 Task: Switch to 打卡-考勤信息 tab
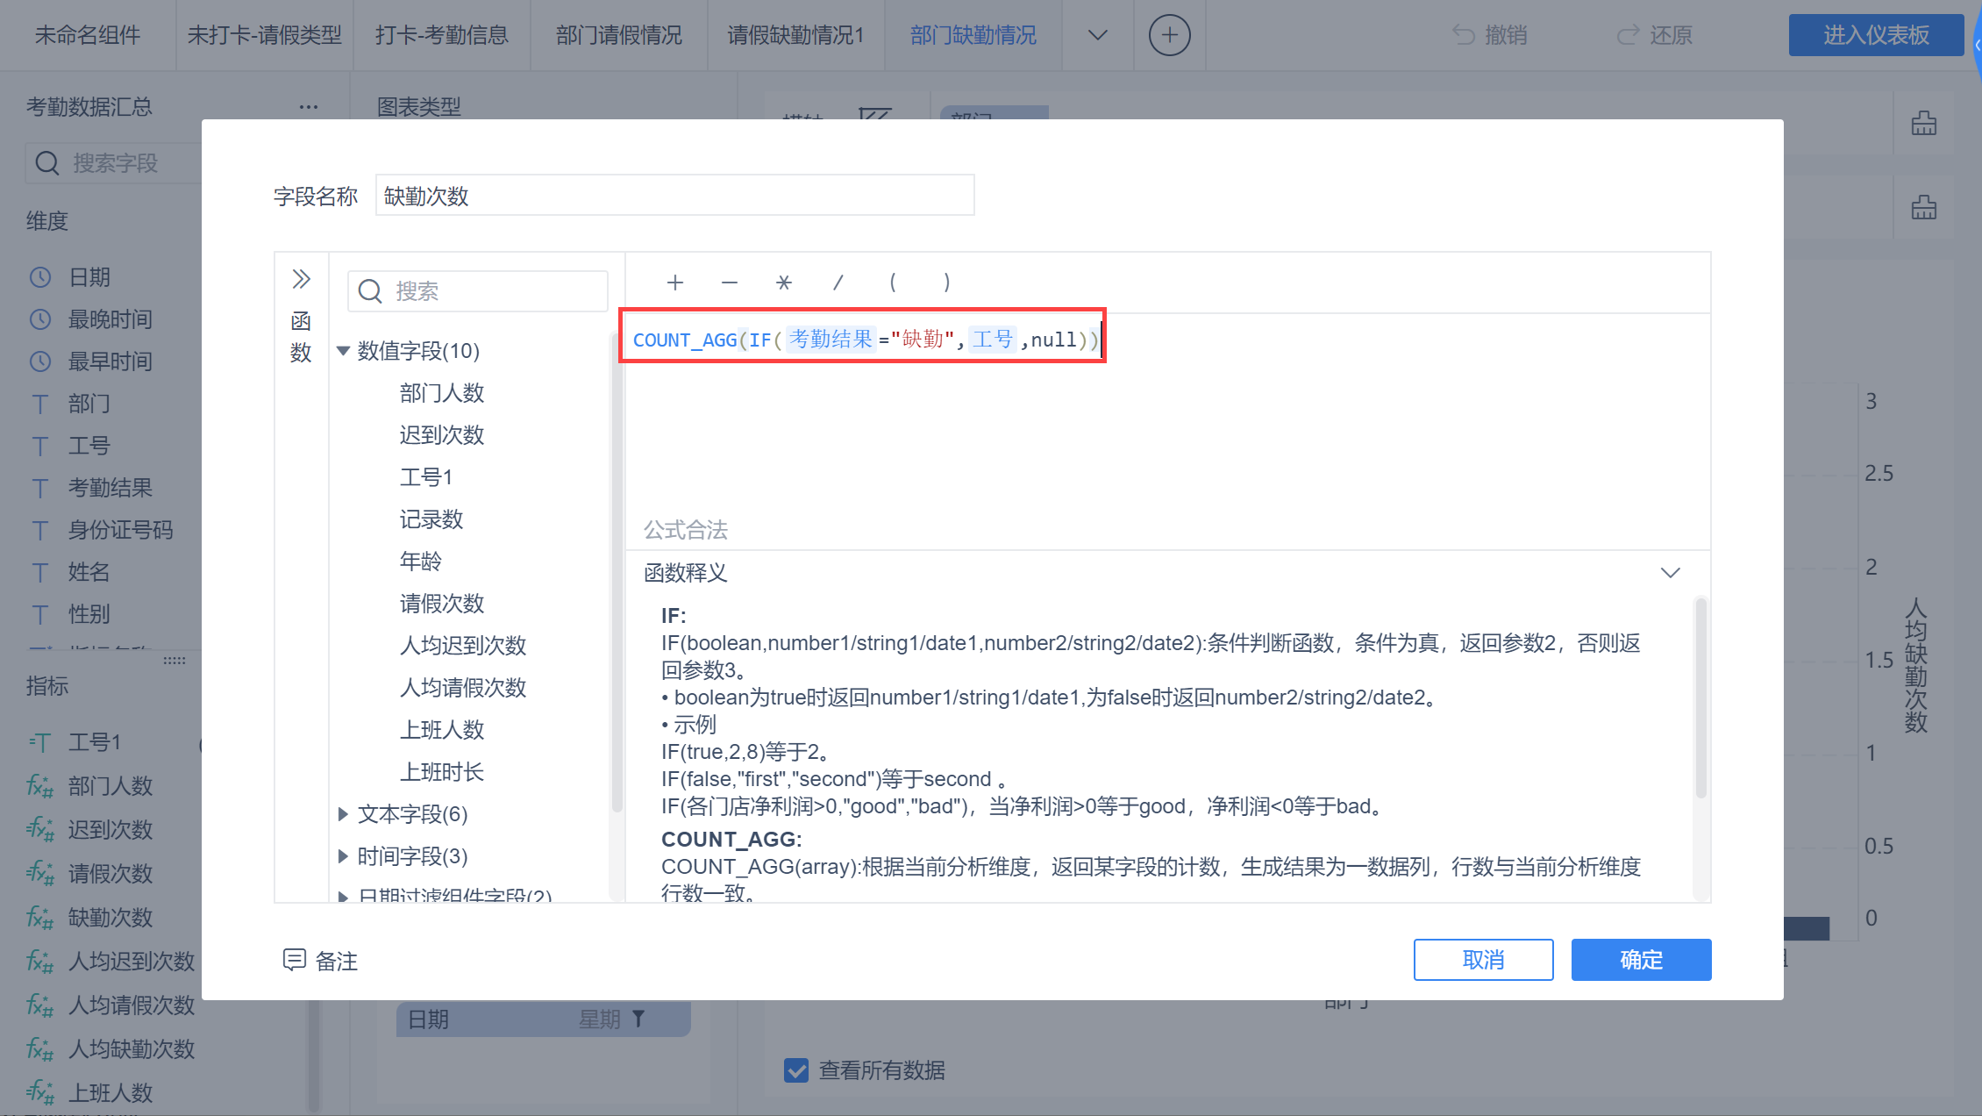click(x=441, y=35)
